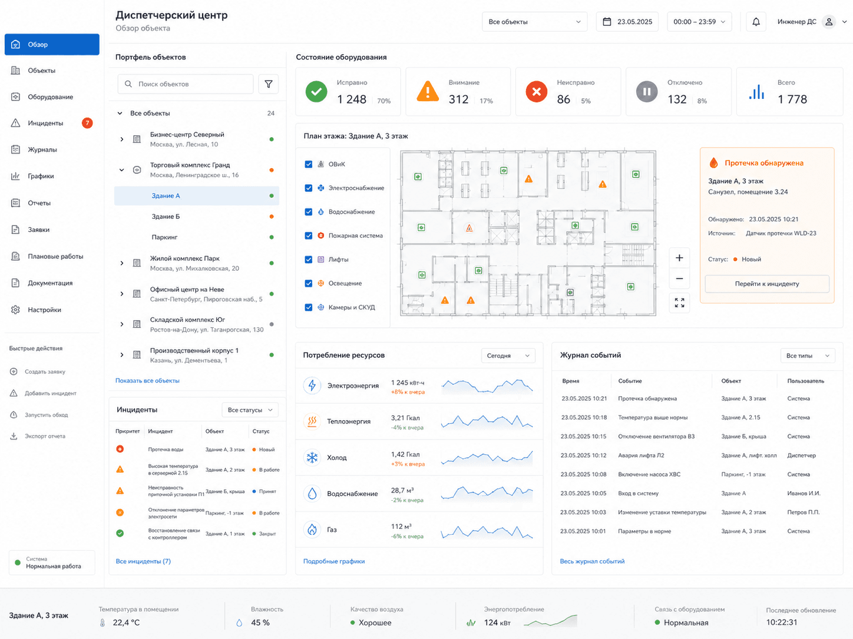Click the humidity droplet icon in status bar
Viewport: 853px width, 639px height.
tap(239, 623)
